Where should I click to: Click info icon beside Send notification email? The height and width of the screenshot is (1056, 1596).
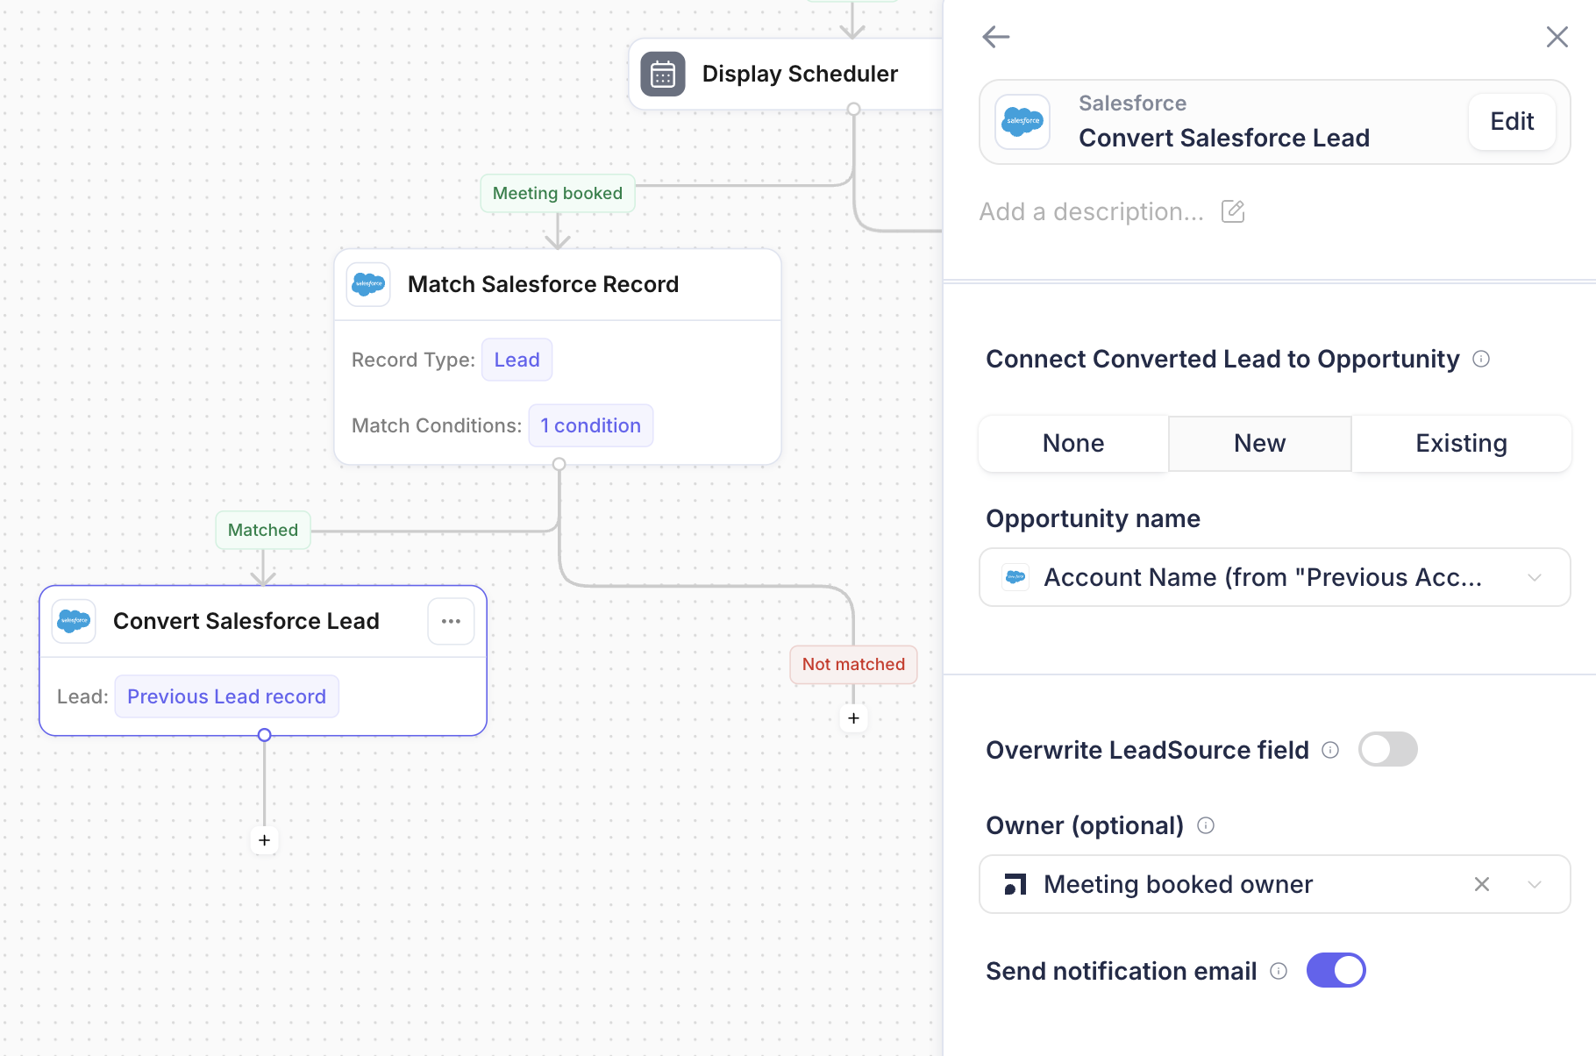pyautogui.click(x=1279, y=971)
